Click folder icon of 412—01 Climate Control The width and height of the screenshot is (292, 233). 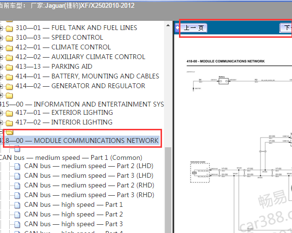click(x=9, y=48)
